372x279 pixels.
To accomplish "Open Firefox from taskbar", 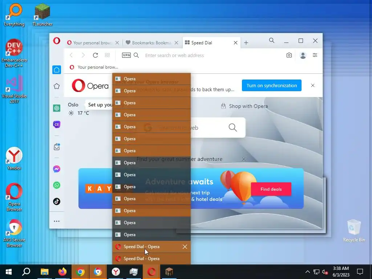I will pyautogui.click(x=62, y=272).
